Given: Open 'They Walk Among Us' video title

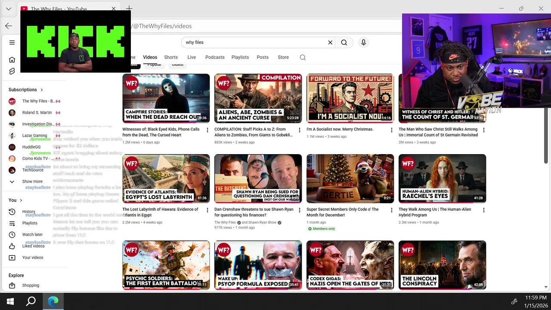Looking at the screenshot, I should pos(435,212).
